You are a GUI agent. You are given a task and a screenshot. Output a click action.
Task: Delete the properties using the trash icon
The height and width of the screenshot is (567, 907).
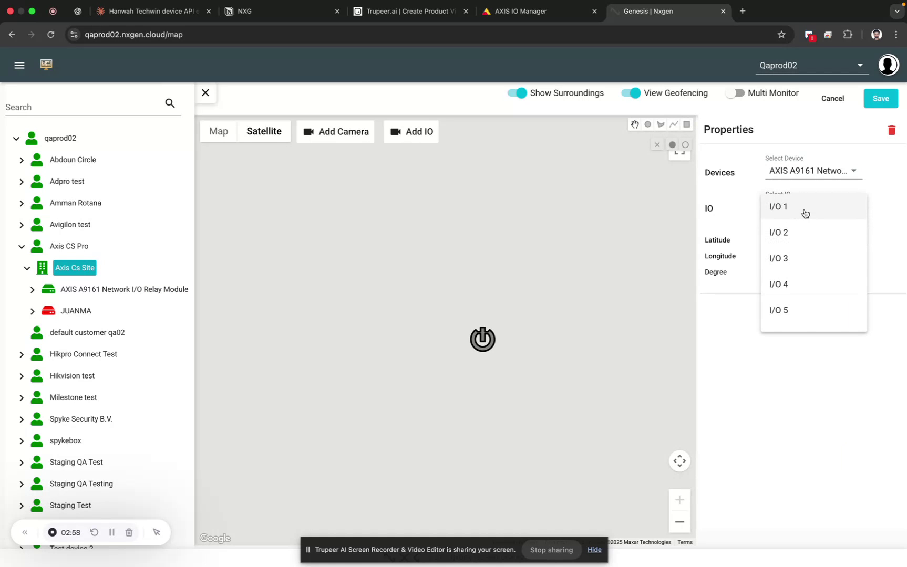tap(891, 130)
